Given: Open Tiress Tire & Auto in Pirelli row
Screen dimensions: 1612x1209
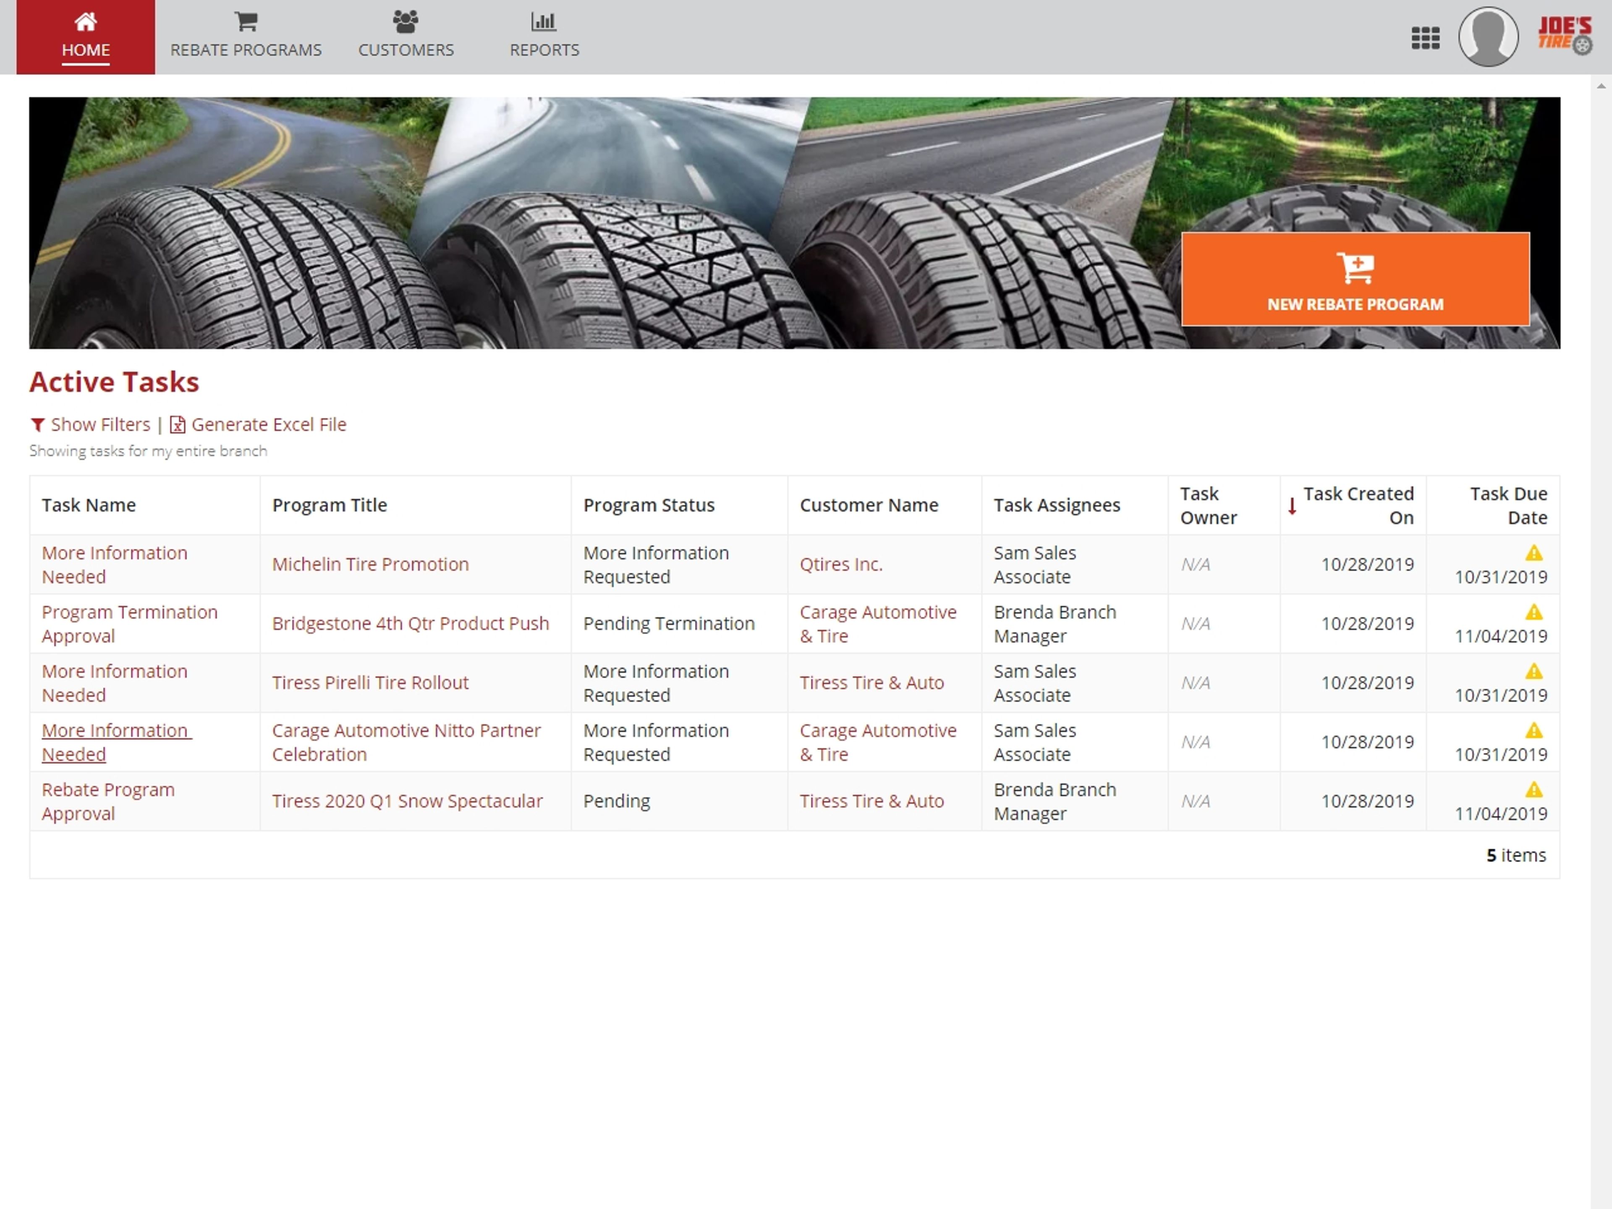Looking at the screenshot, I should [871, 682].
